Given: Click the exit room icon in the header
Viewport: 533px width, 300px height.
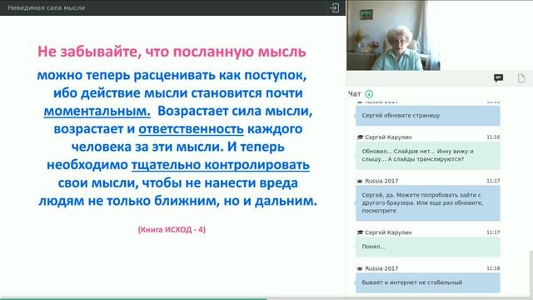Looking at the screenshot, I should click(335, 7).
